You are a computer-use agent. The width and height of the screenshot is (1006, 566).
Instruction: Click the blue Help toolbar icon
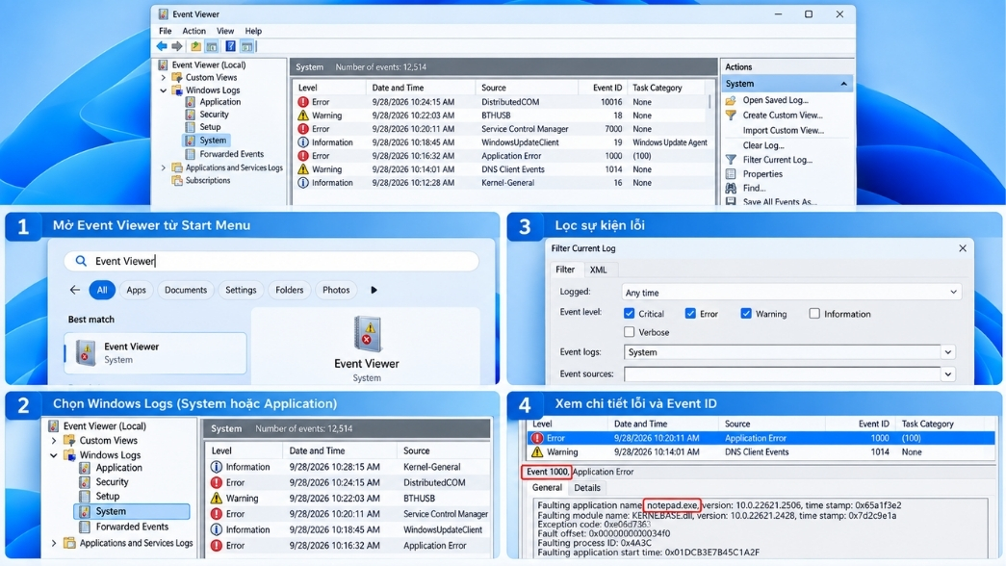tap(230, 46)
